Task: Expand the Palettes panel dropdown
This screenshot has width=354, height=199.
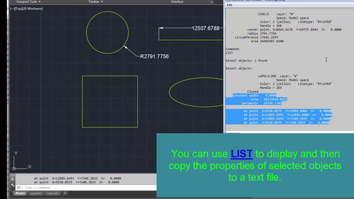Action: [x=96, y=2]
